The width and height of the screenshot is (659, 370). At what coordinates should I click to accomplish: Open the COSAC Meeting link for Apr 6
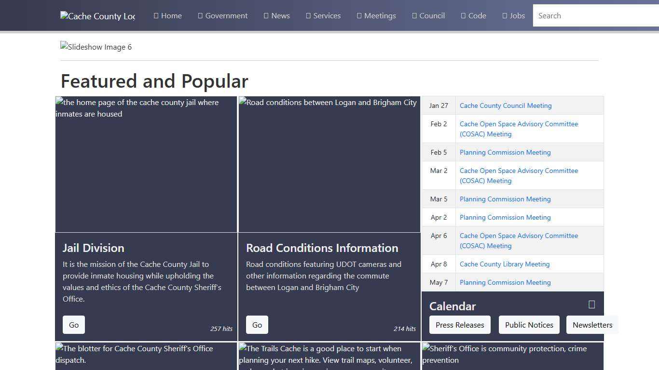pos(519,240)
